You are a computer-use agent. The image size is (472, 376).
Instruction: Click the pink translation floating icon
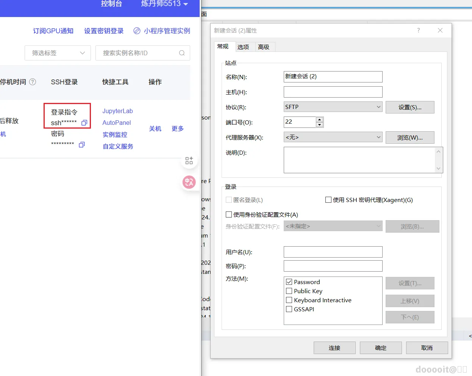(189, 182)
